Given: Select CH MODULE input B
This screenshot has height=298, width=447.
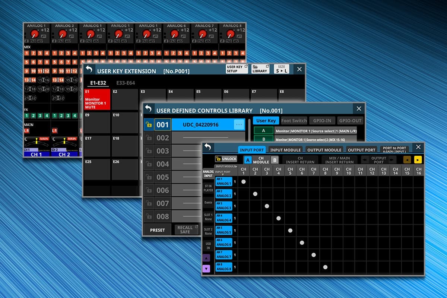Looking at the screenshot, I should click(x=275, y=160).
